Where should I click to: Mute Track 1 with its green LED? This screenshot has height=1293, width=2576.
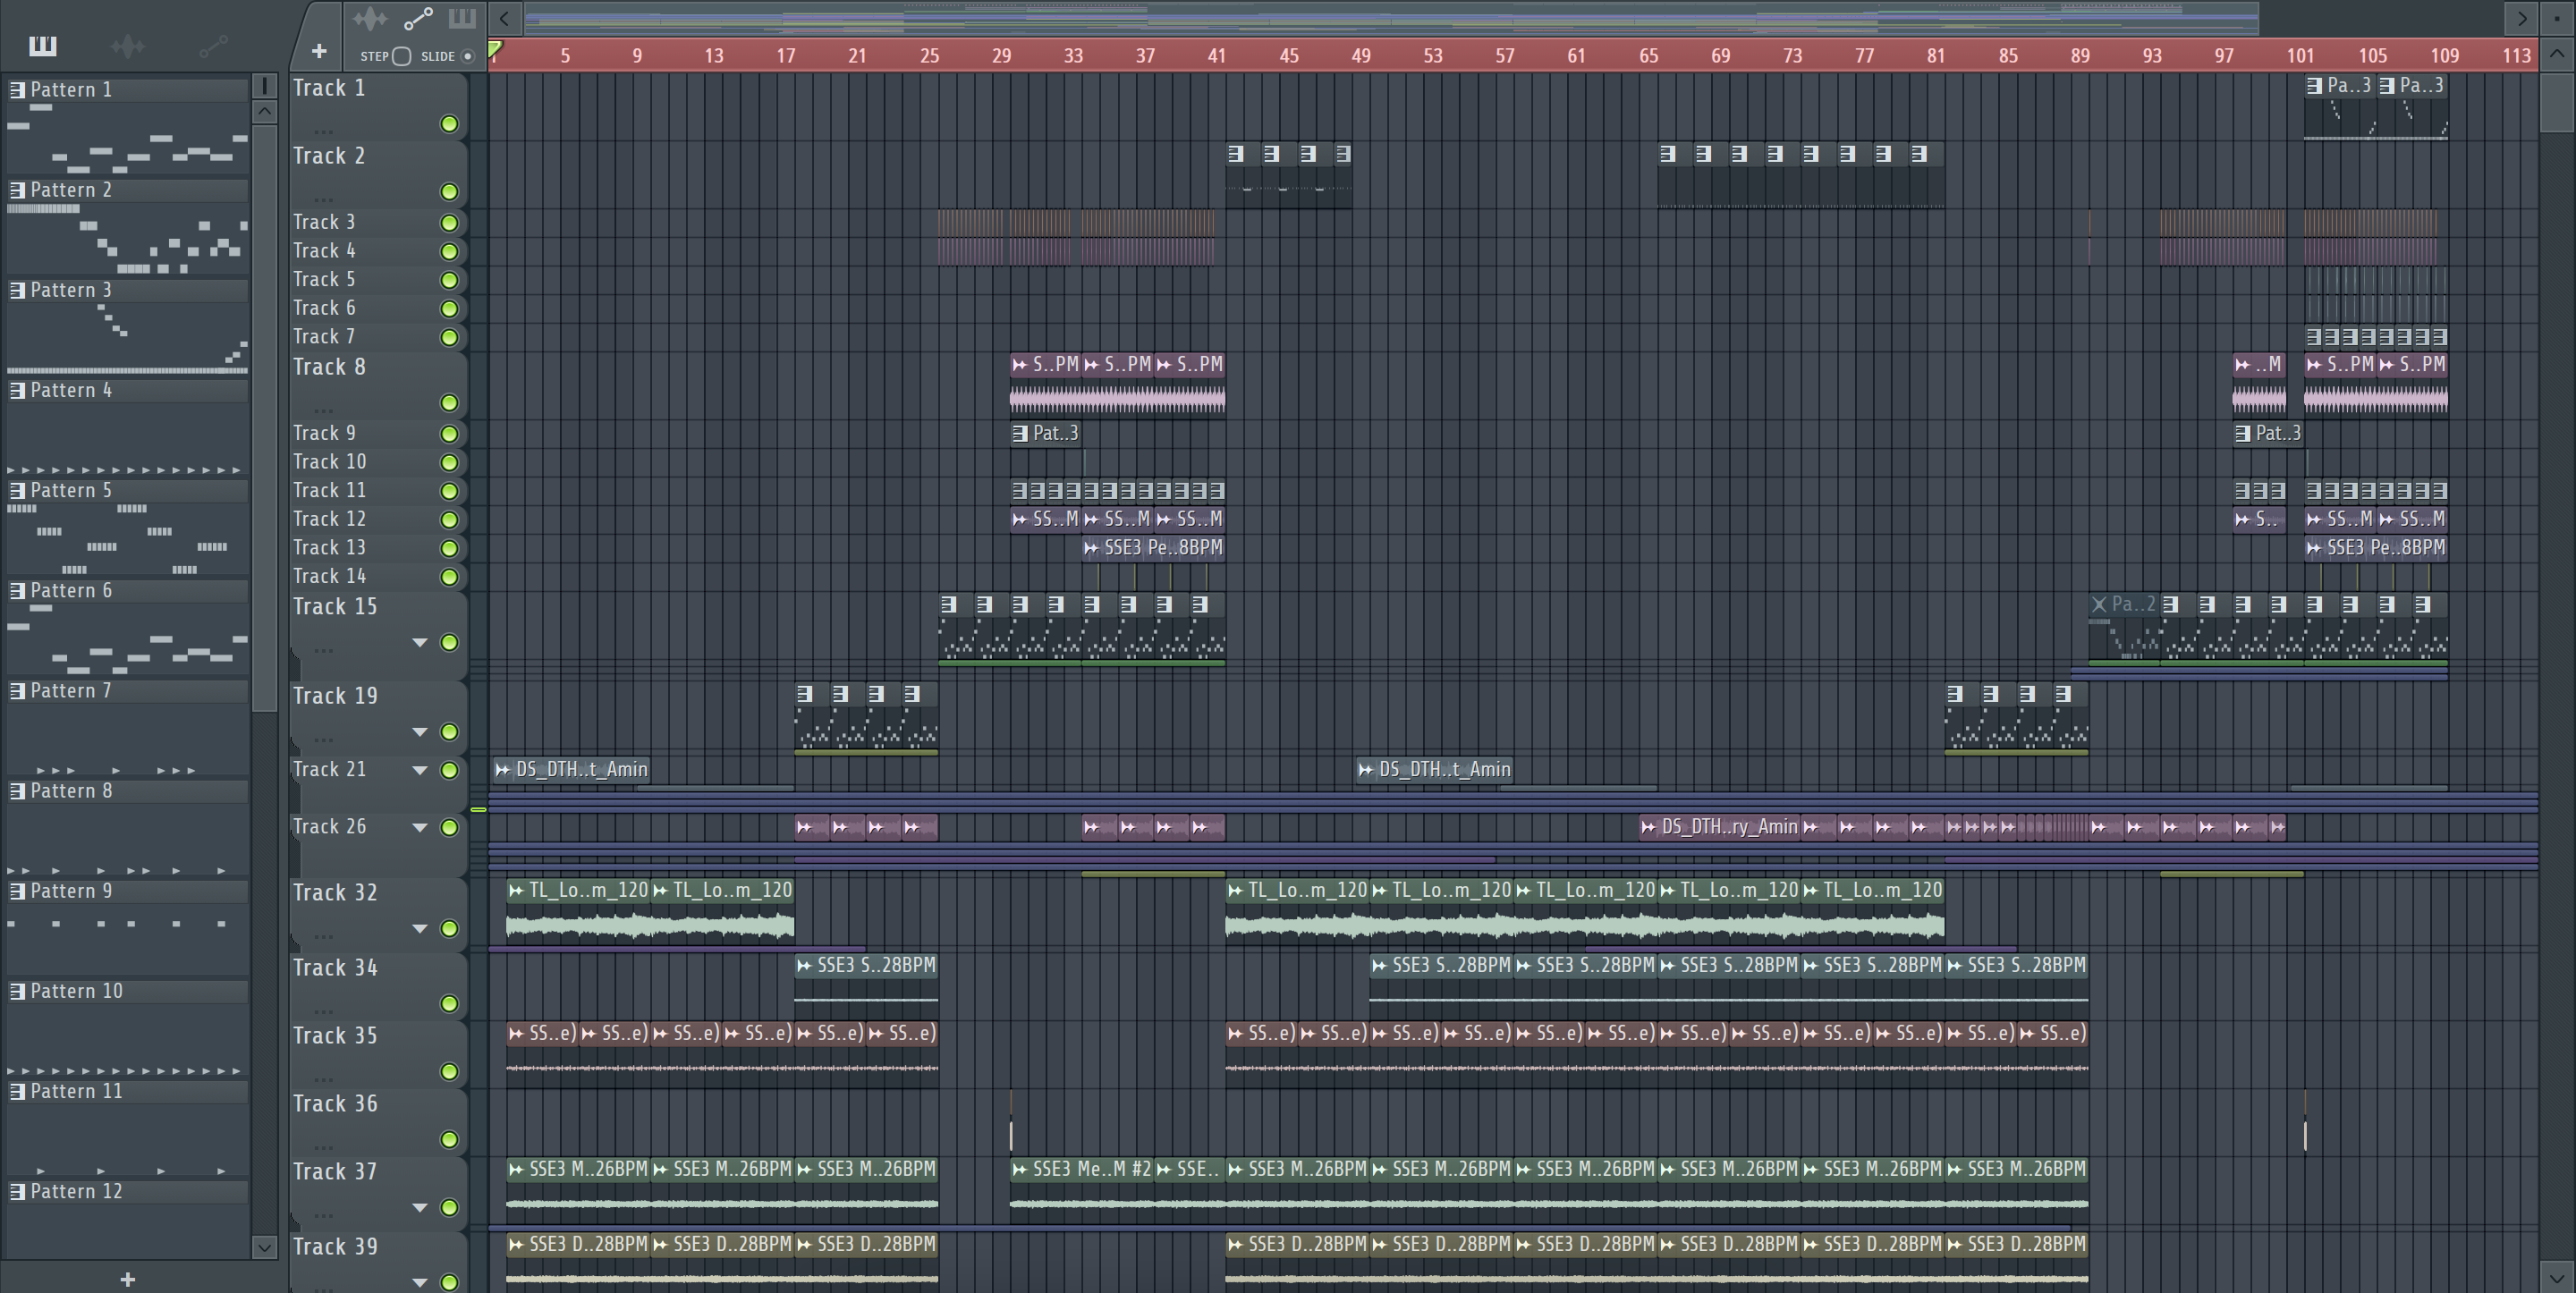tap(450, 124)
